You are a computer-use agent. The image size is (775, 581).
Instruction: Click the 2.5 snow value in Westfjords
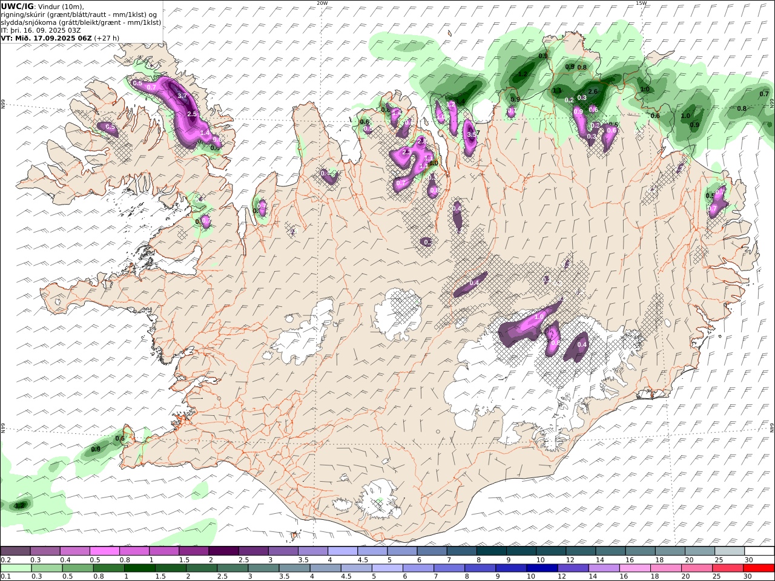pyautogui.click(x=193, y=114)
